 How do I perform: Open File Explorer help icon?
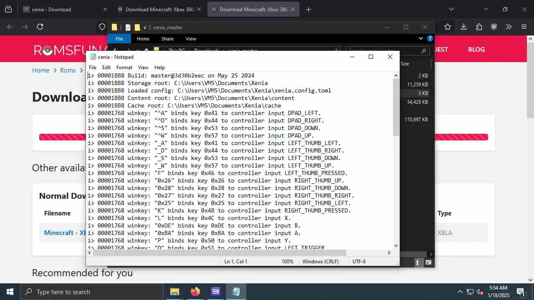point(430,38)
